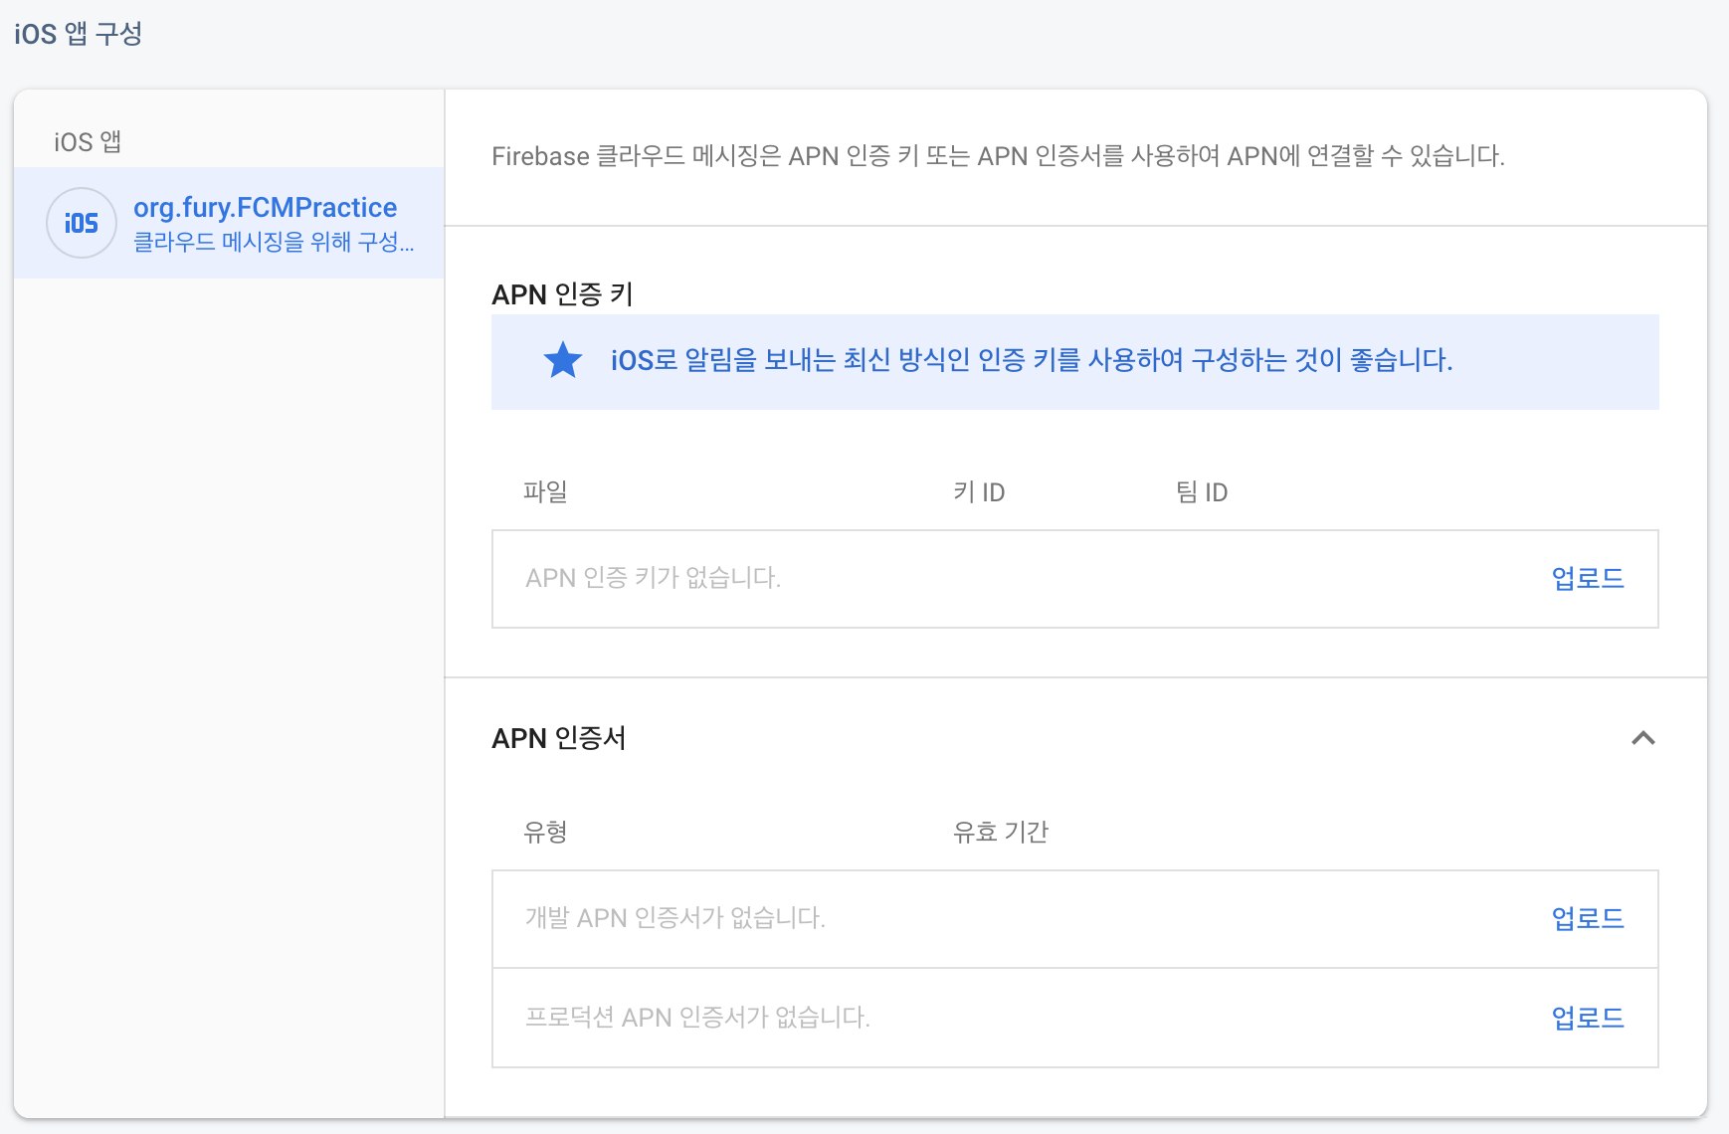Upload 프로덕션 APN 인증서

click(1588, 1018)
